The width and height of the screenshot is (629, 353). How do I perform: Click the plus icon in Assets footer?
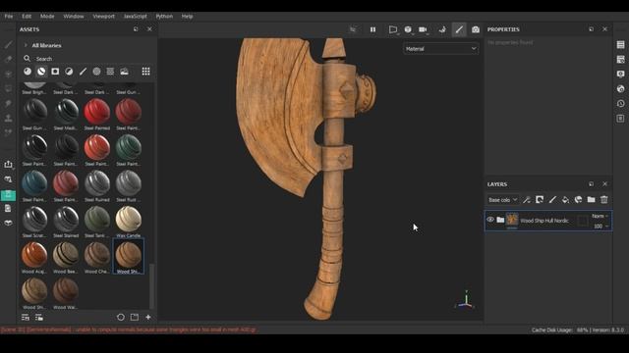pyautogui.click(x=148, y=318)
